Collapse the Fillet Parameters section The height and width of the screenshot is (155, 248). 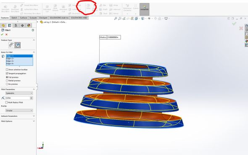[x=34, y=89]
